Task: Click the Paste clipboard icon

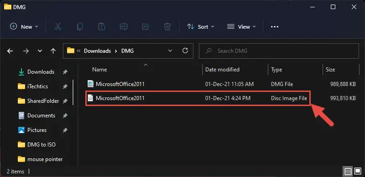Action: click(x=101, y=27)
